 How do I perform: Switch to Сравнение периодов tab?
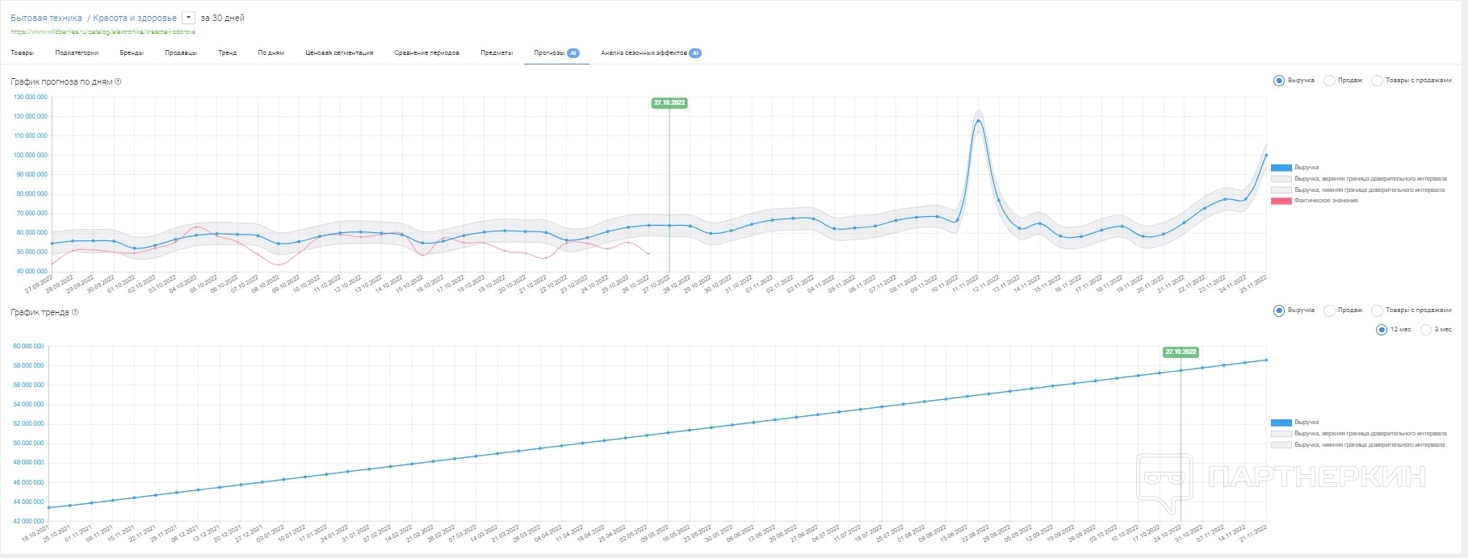[x=427, y=53]
